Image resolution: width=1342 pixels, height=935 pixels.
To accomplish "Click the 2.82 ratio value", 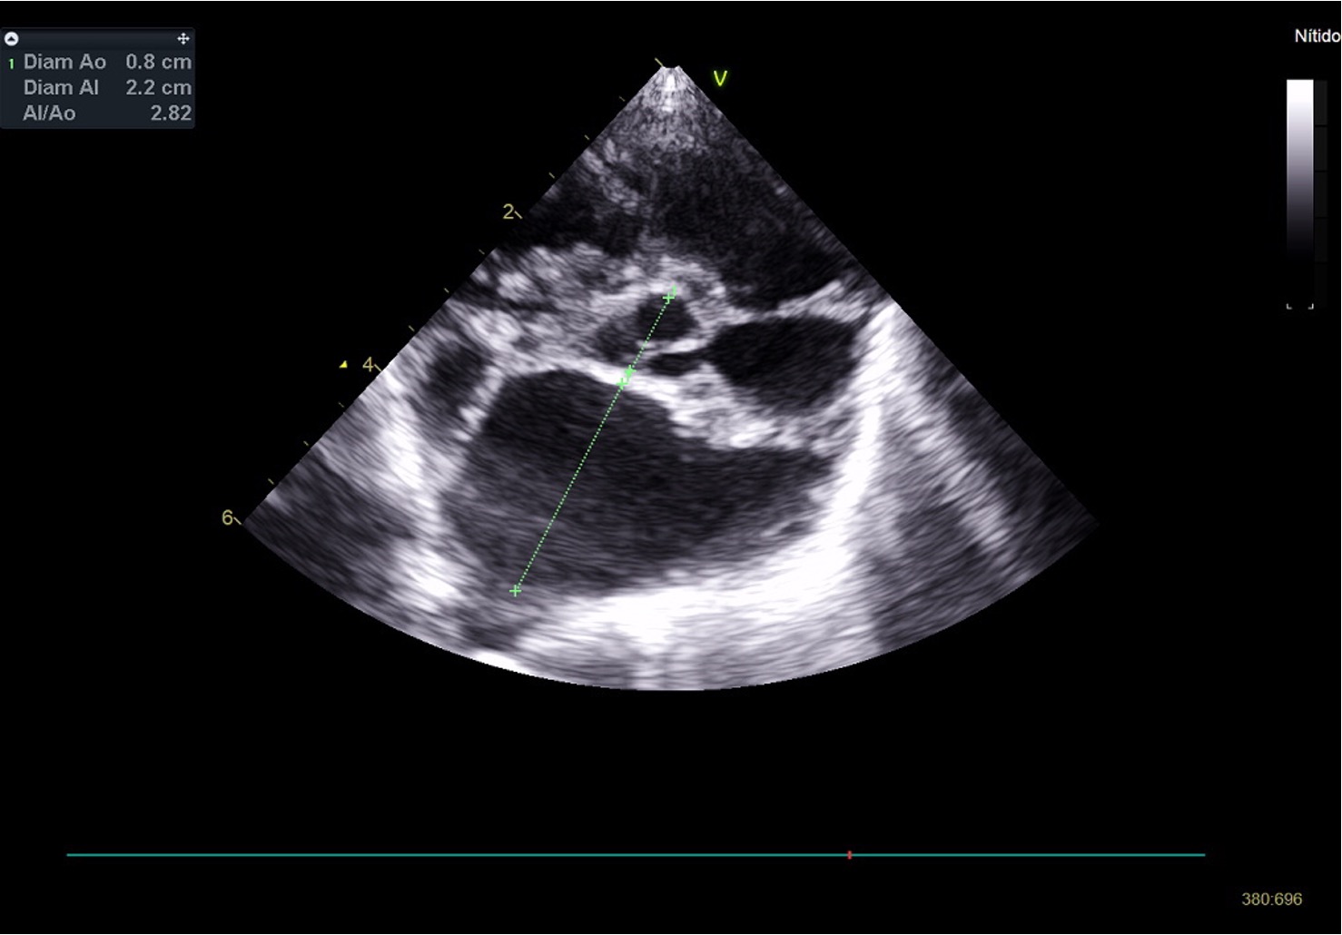I will click(171, 113).
